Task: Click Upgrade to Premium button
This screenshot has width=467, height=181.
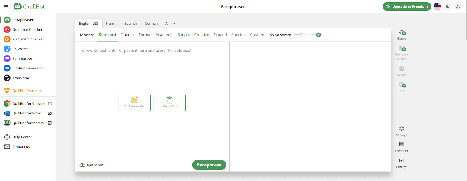Action: tap(407, 6)
